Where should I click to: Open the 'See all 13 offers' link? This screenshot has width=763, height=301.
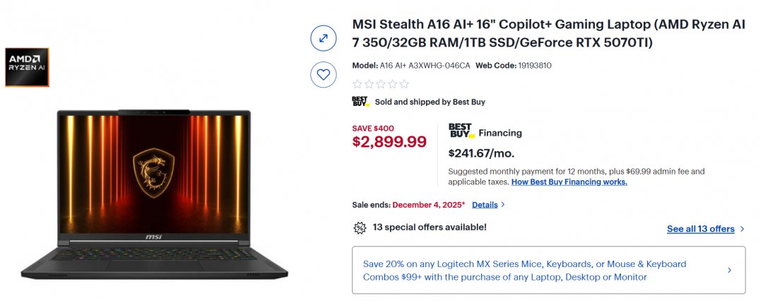[x=700, y=229]
